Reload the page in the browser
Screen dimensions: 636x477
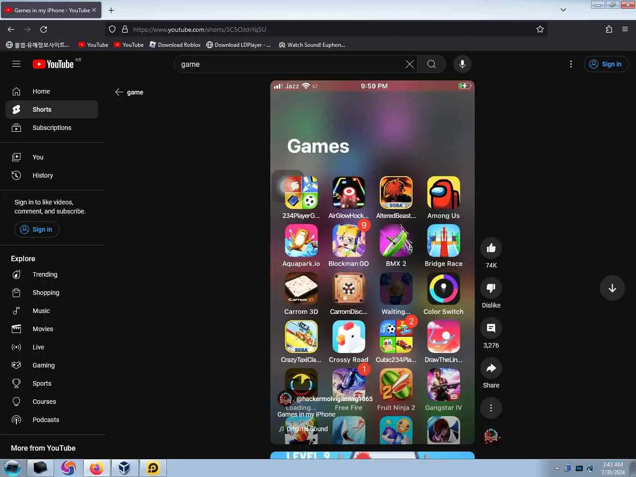[x=44, y=30]
